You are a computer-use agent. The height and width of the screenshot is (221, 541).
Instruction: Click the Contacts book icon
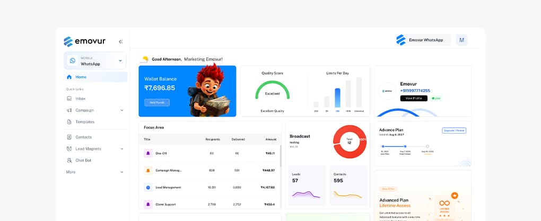69,137
